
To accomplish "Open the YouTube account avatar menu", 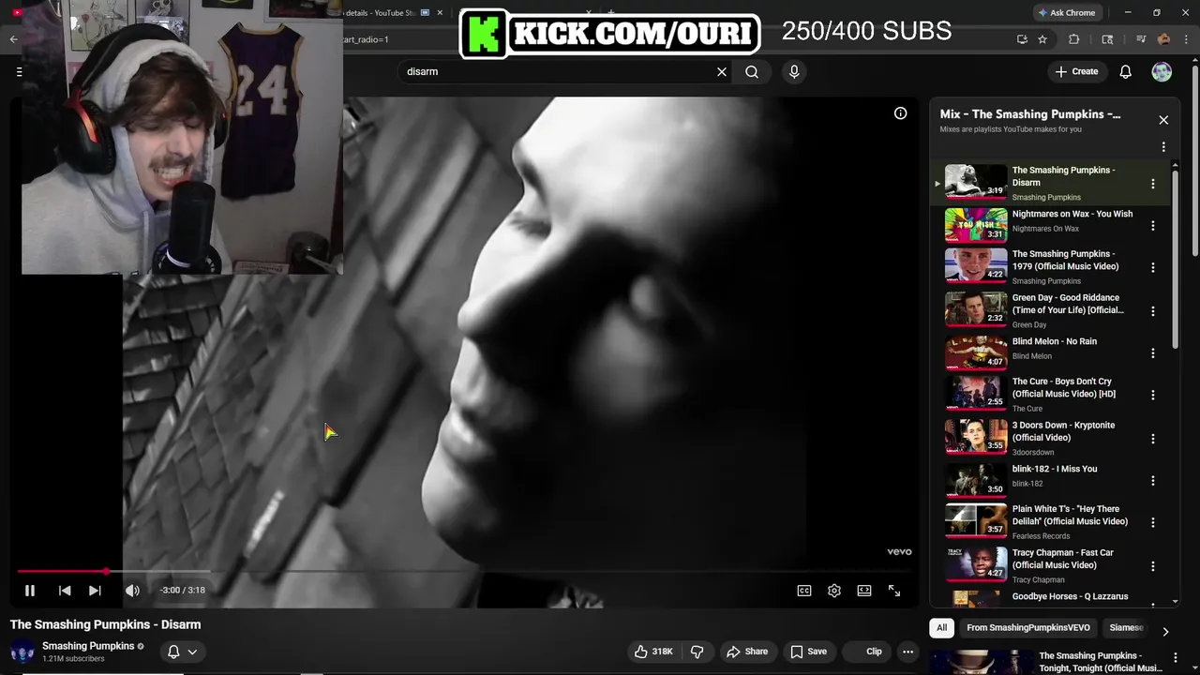I will [x=1162, y=71].
